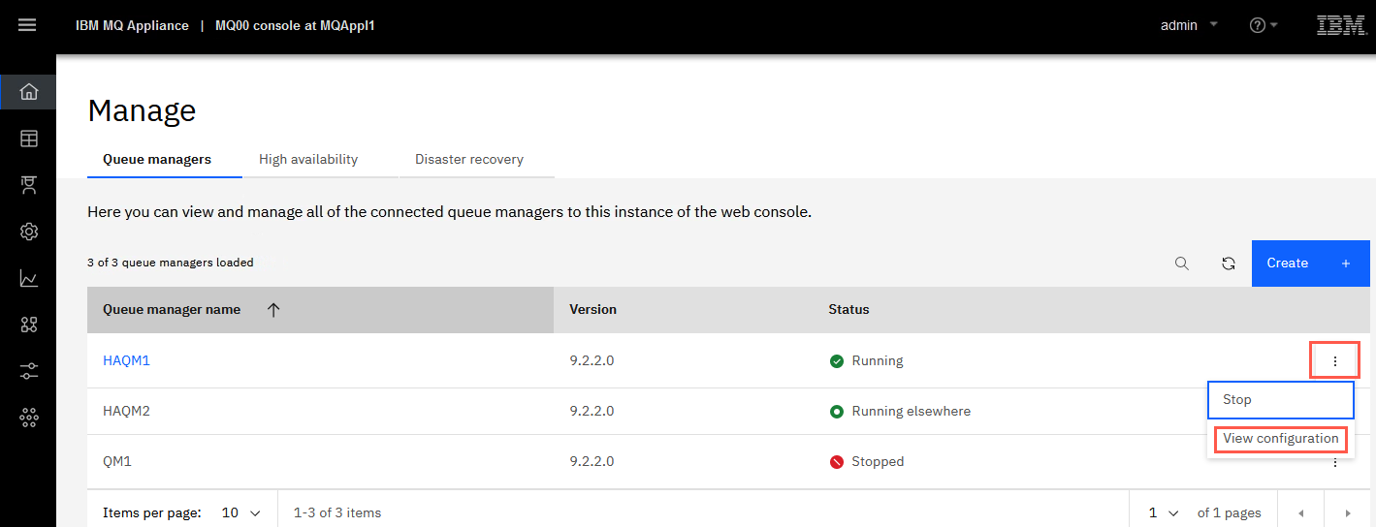Switch to Queue managers tab
Viewport: 1376px width, 527px height.
tap(157, 159)
